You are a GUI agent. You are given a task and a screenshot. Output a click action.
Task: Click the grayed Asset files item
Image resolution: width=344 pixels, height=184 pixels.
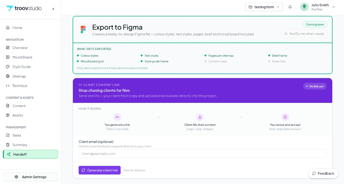tap(277, 61)
